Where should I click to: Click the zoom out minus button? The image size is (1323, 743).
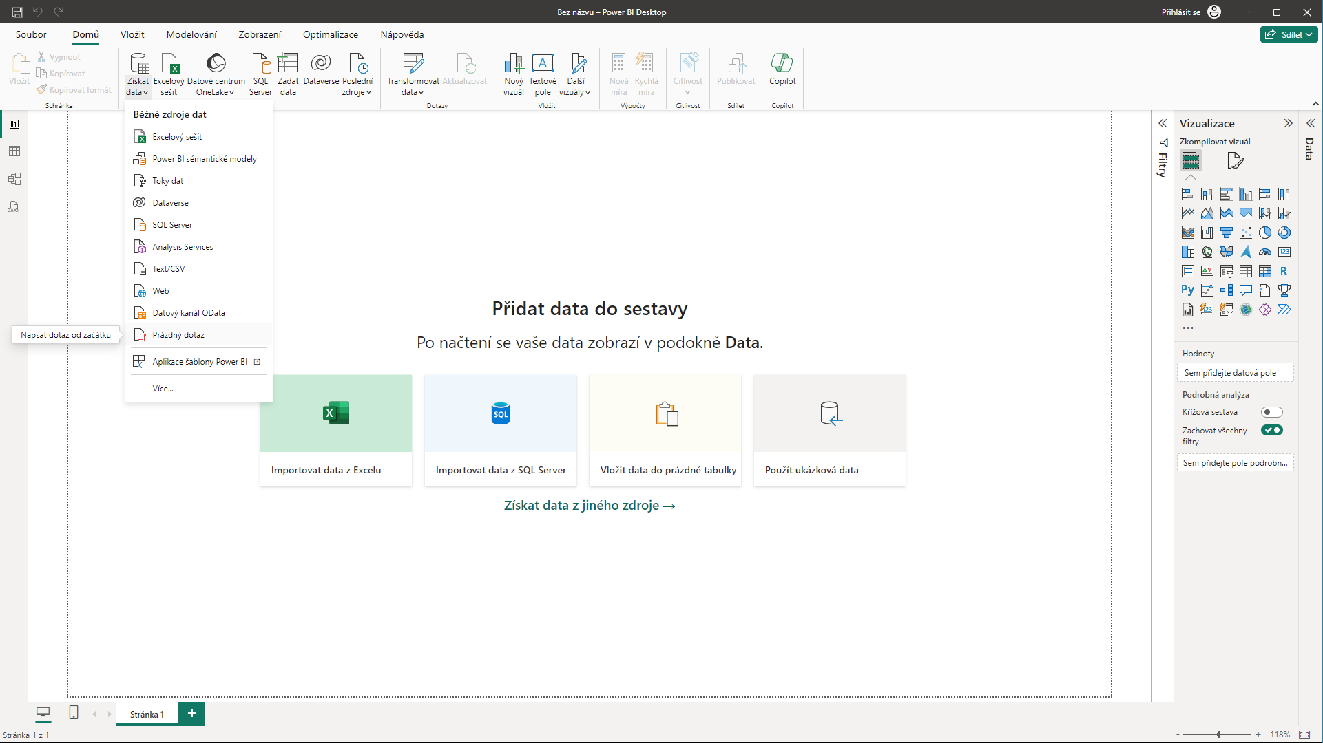tap(1178, 735)
